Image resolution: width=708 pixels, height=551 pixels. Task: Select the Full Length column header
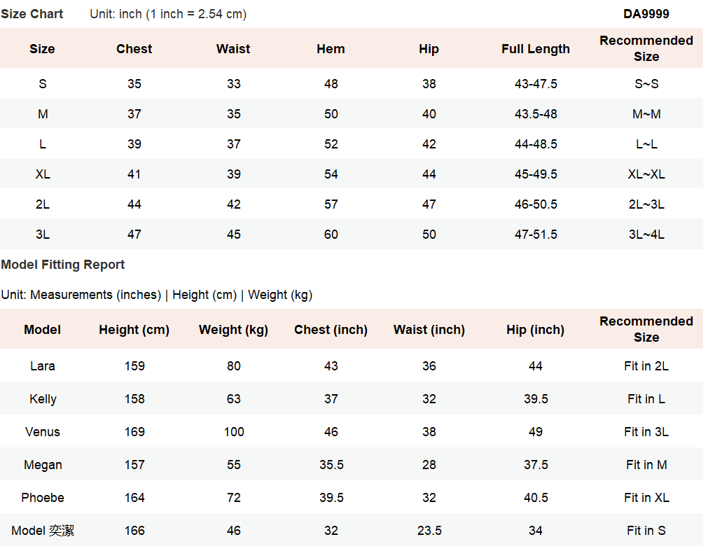(x=535, y=49)
